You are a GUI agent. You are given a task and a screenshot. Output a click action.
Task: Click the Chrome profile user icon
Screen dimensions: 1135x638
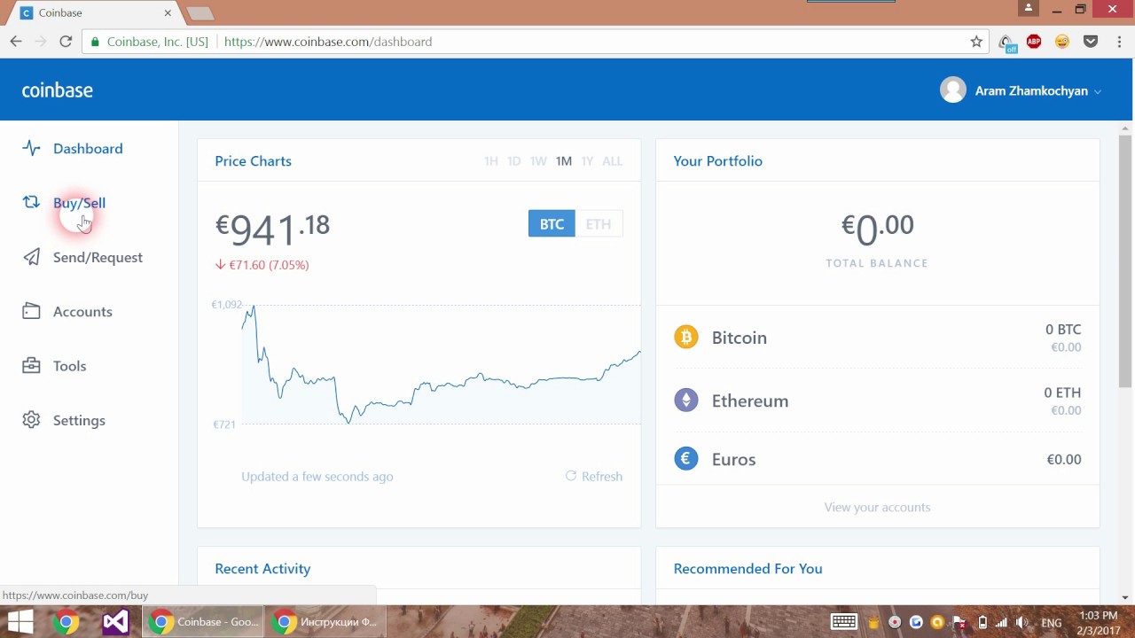(1029, 7)
